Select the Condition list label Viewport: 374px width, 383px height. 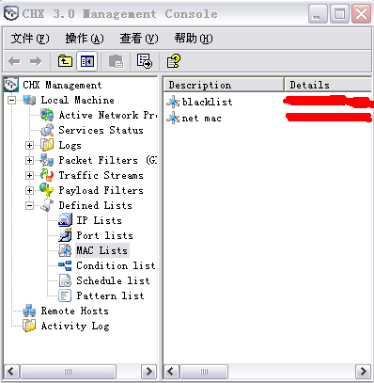(116, 265)
